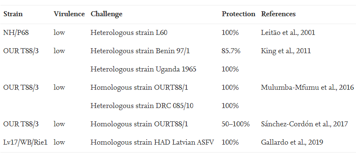
Task: Click the Challenge column header
Action: (107, 14)
